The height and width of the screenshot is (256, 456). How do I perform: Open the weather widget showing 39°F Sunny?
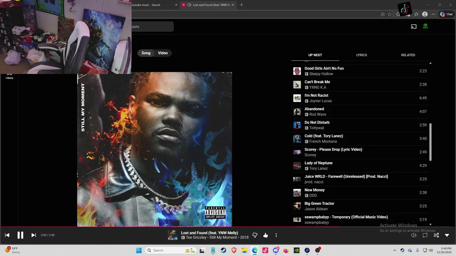13,250
